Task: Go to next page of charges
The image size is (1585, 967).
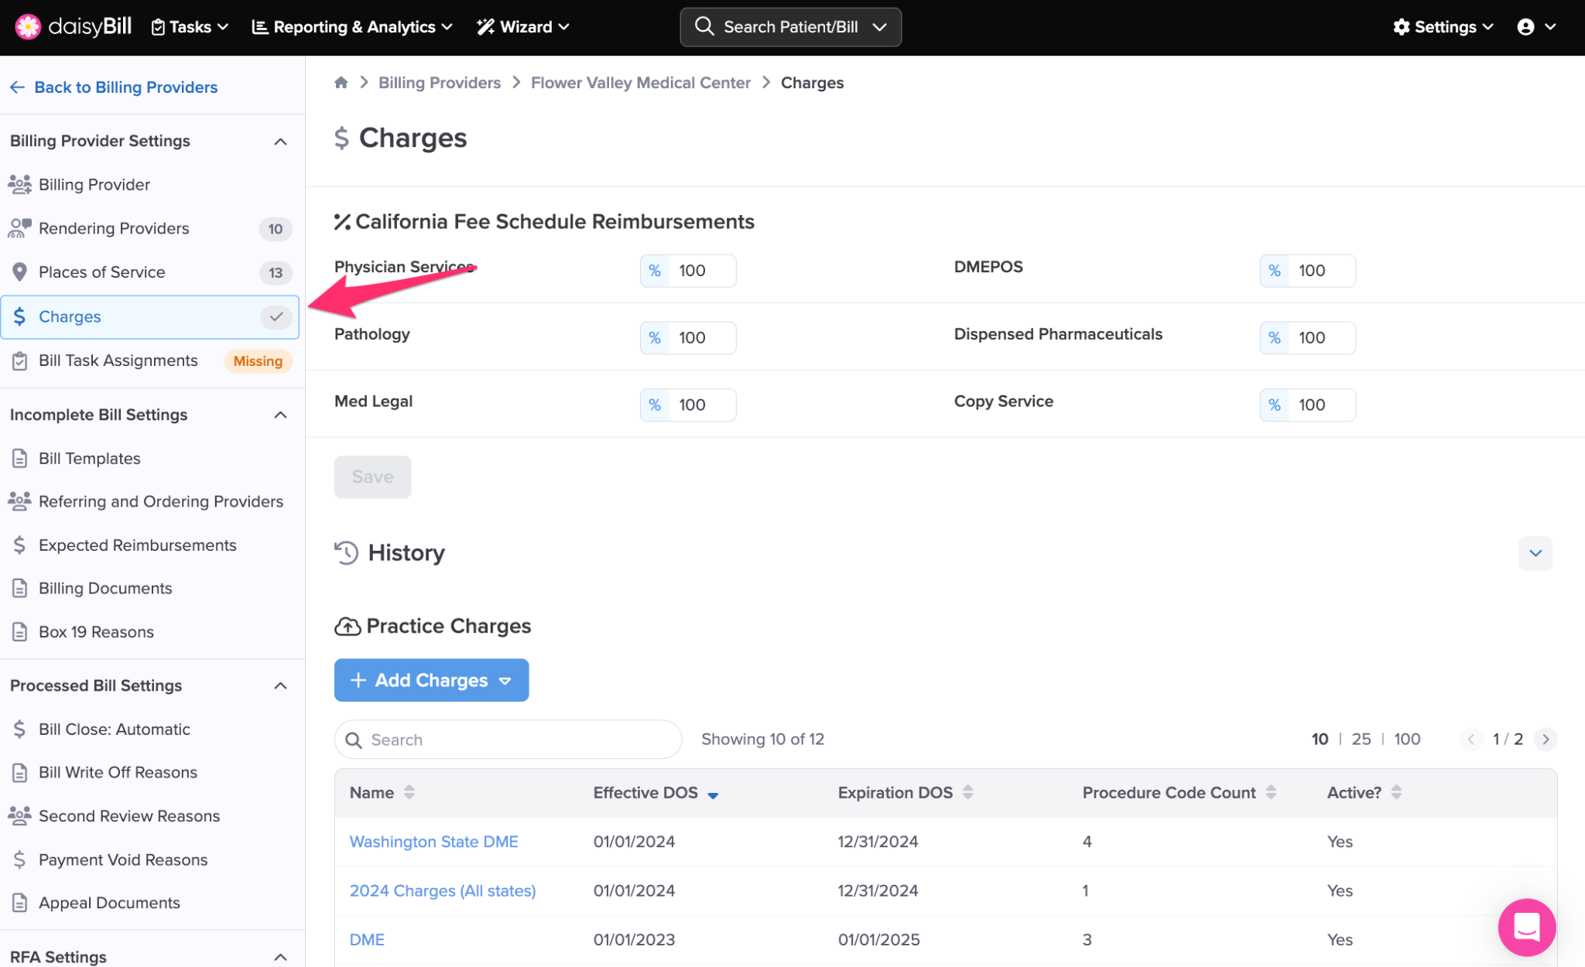Action: click(x=1546, y=739)
